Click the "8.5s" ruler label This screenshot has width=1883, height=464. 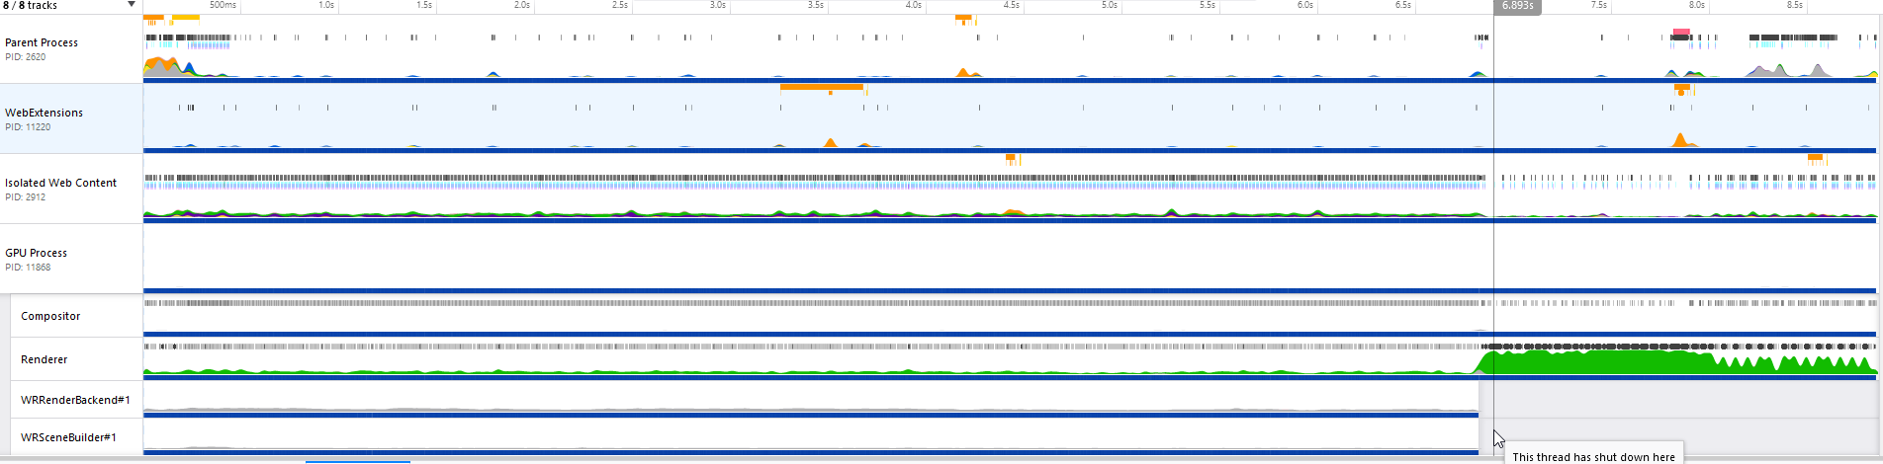pyautogui.click(x=1795, y=6)
